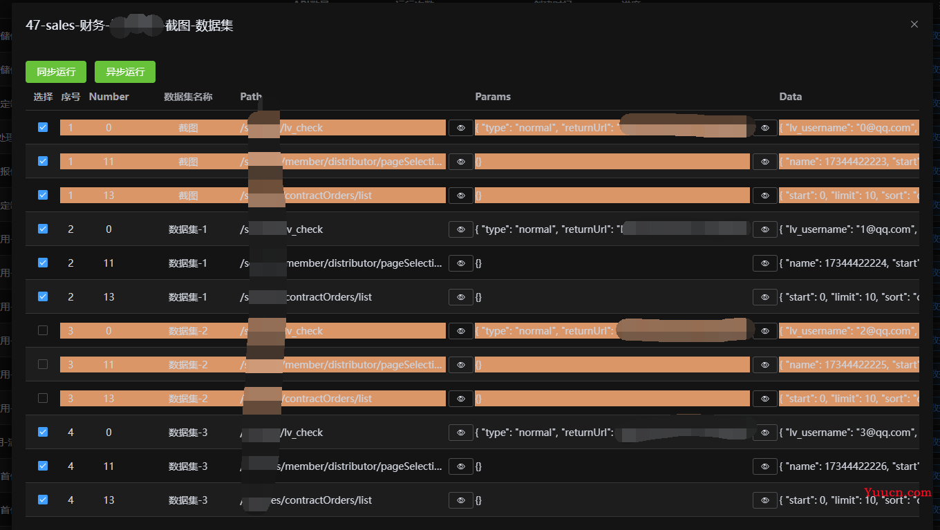Viewport: 940px width, 530px height.
Task: Show Path with eye icon, 数据集-3 Number 0
Action: [x=461, y=433]
